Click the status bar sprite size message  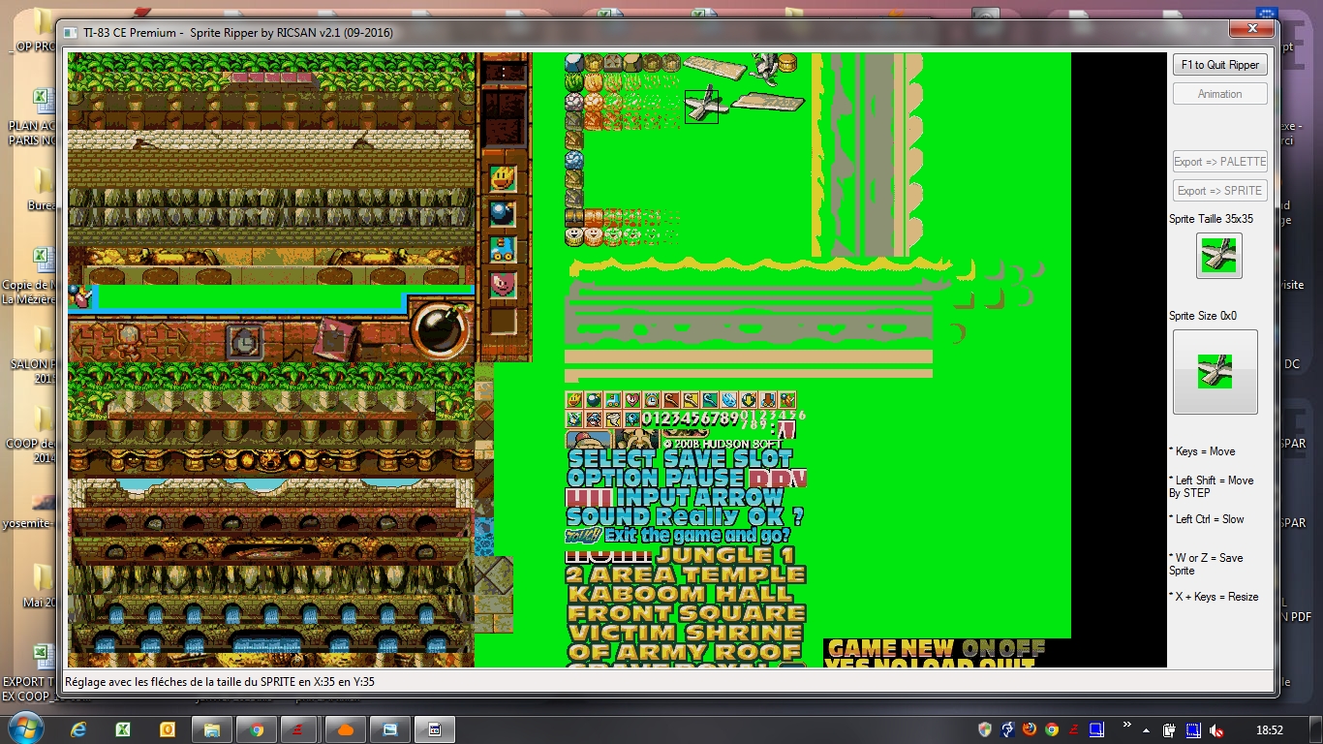coord(220,682)
